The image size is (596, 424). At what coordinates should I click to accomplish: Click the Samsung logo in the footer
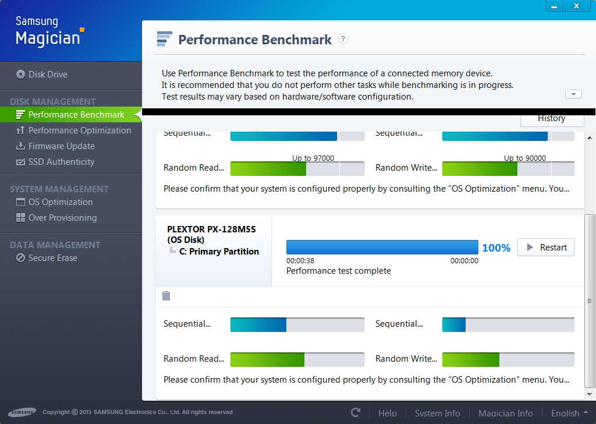(x=22, y=412)
